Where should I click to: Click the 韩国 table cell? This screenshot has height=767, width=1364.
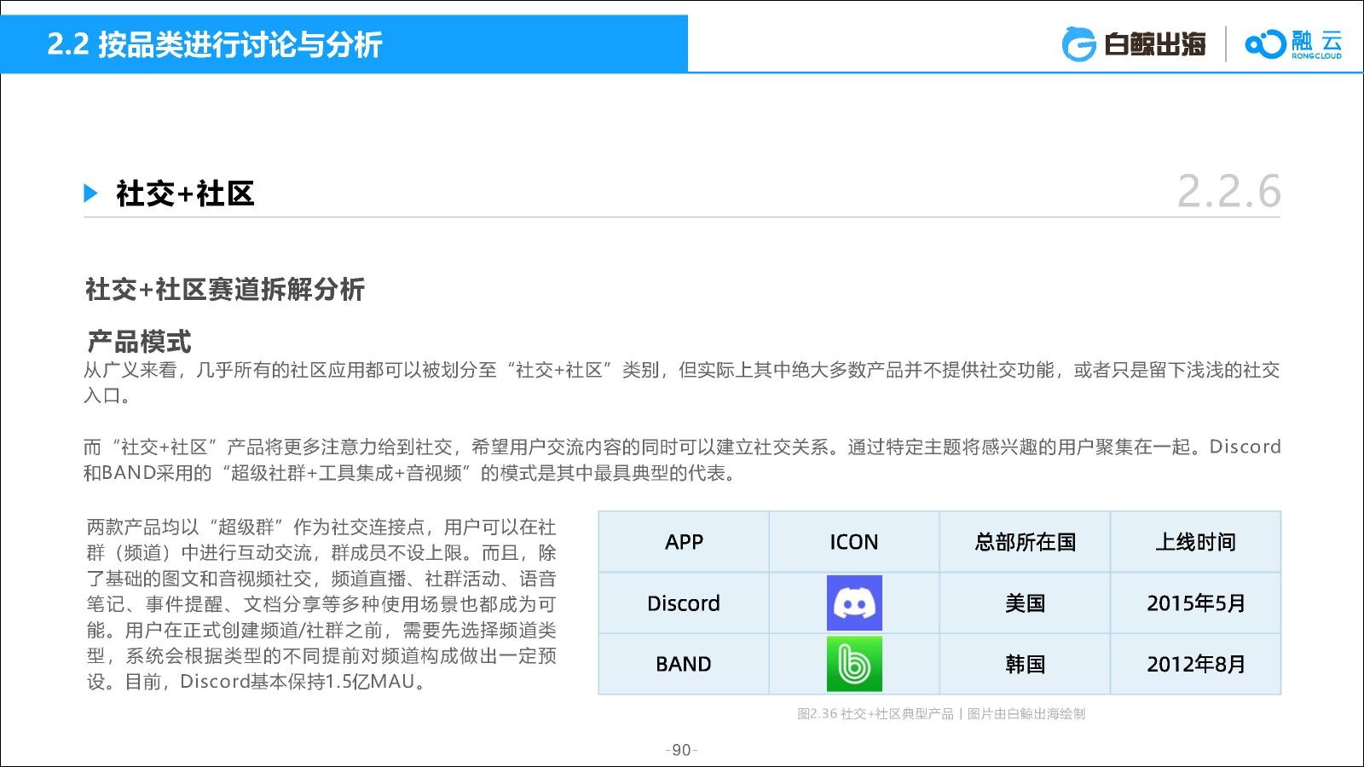pos(1025,664)
